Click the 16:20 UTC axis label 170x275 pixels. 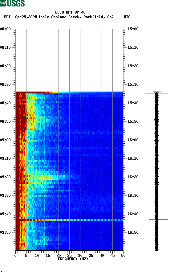[133, 177]
